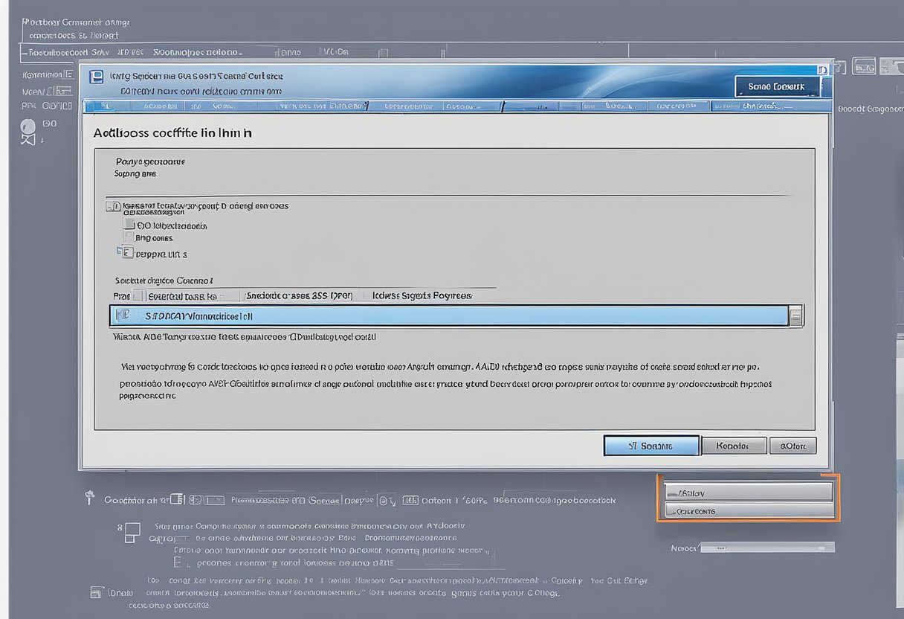Viewport: 904px width, 619px height.
Task: Click the blue dialog title bar icon
Action: click(95, 76)
